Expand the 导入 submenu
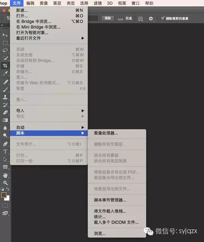Image resolution: width=204 pixels, height=242 pixels. click(49, 111)
